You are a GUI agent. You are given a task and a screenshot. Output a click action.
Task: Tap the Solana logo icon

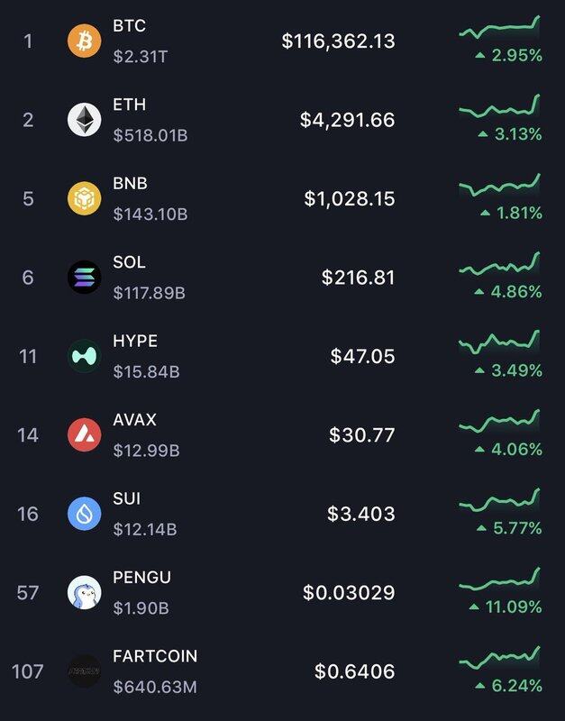coord(85,277)
